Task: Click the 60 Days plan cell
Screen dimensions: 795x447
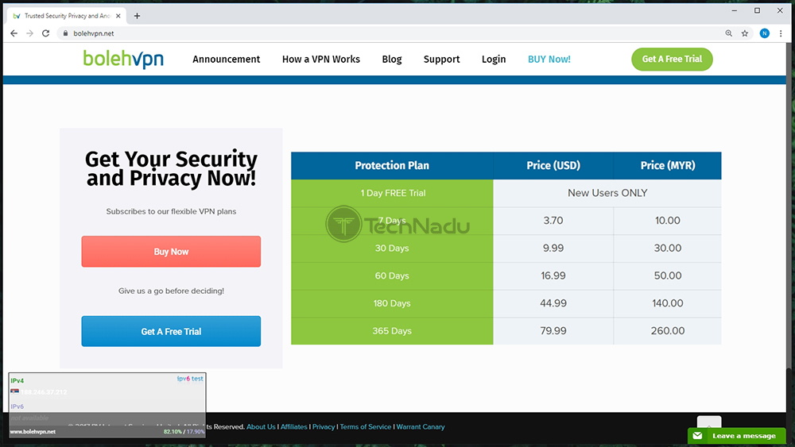Action: click(392, 276)
